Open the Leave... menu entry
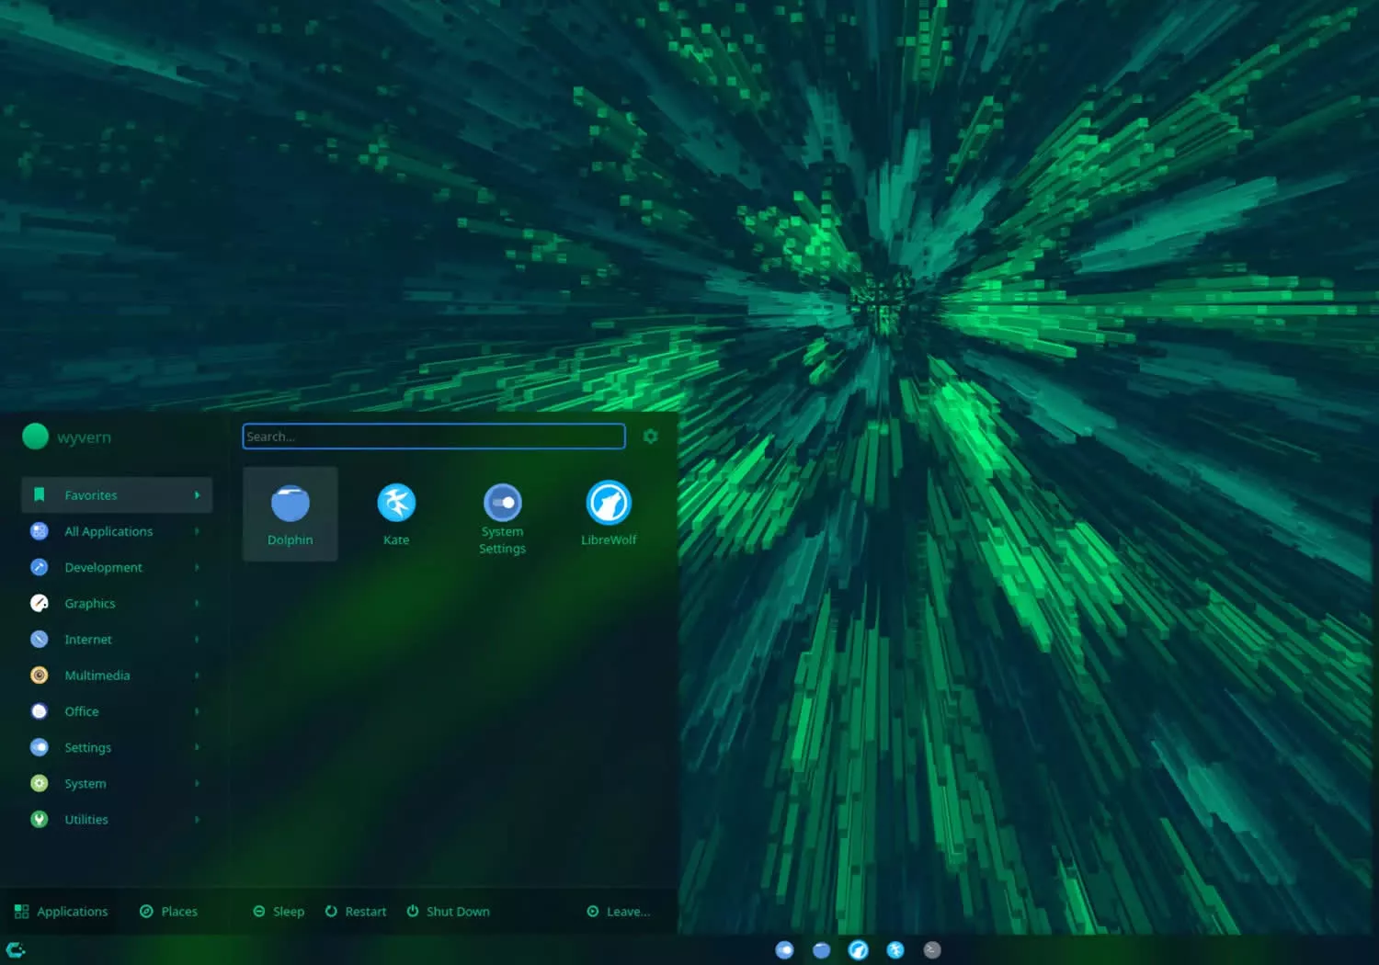 [619, 911]
